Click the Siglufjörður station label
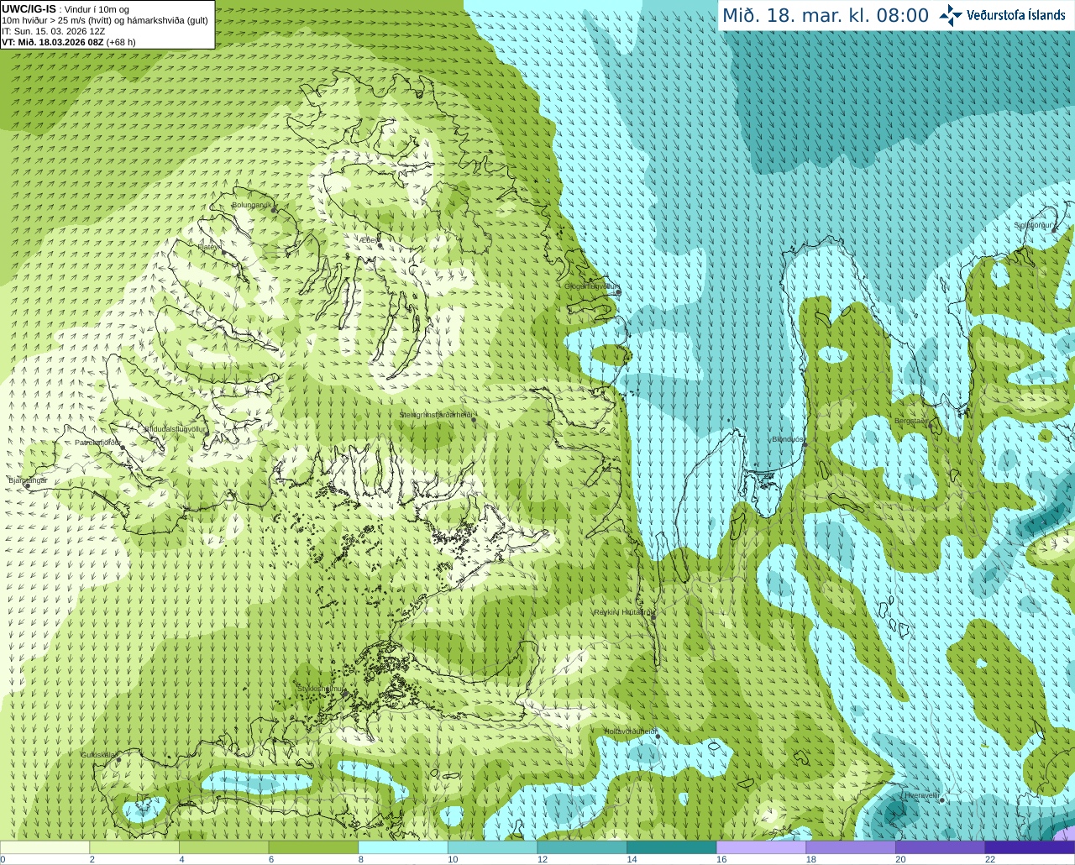Image resolution: width=1075 pixels, height=865 pixels. [x=1033, y=225]
